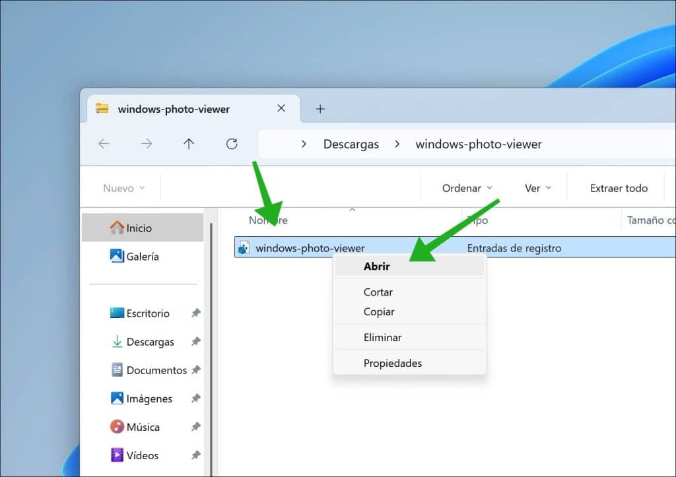Expand breadcrumb chevron before Descargas
The width and height of the screenshot is (676, 477).
304,144
